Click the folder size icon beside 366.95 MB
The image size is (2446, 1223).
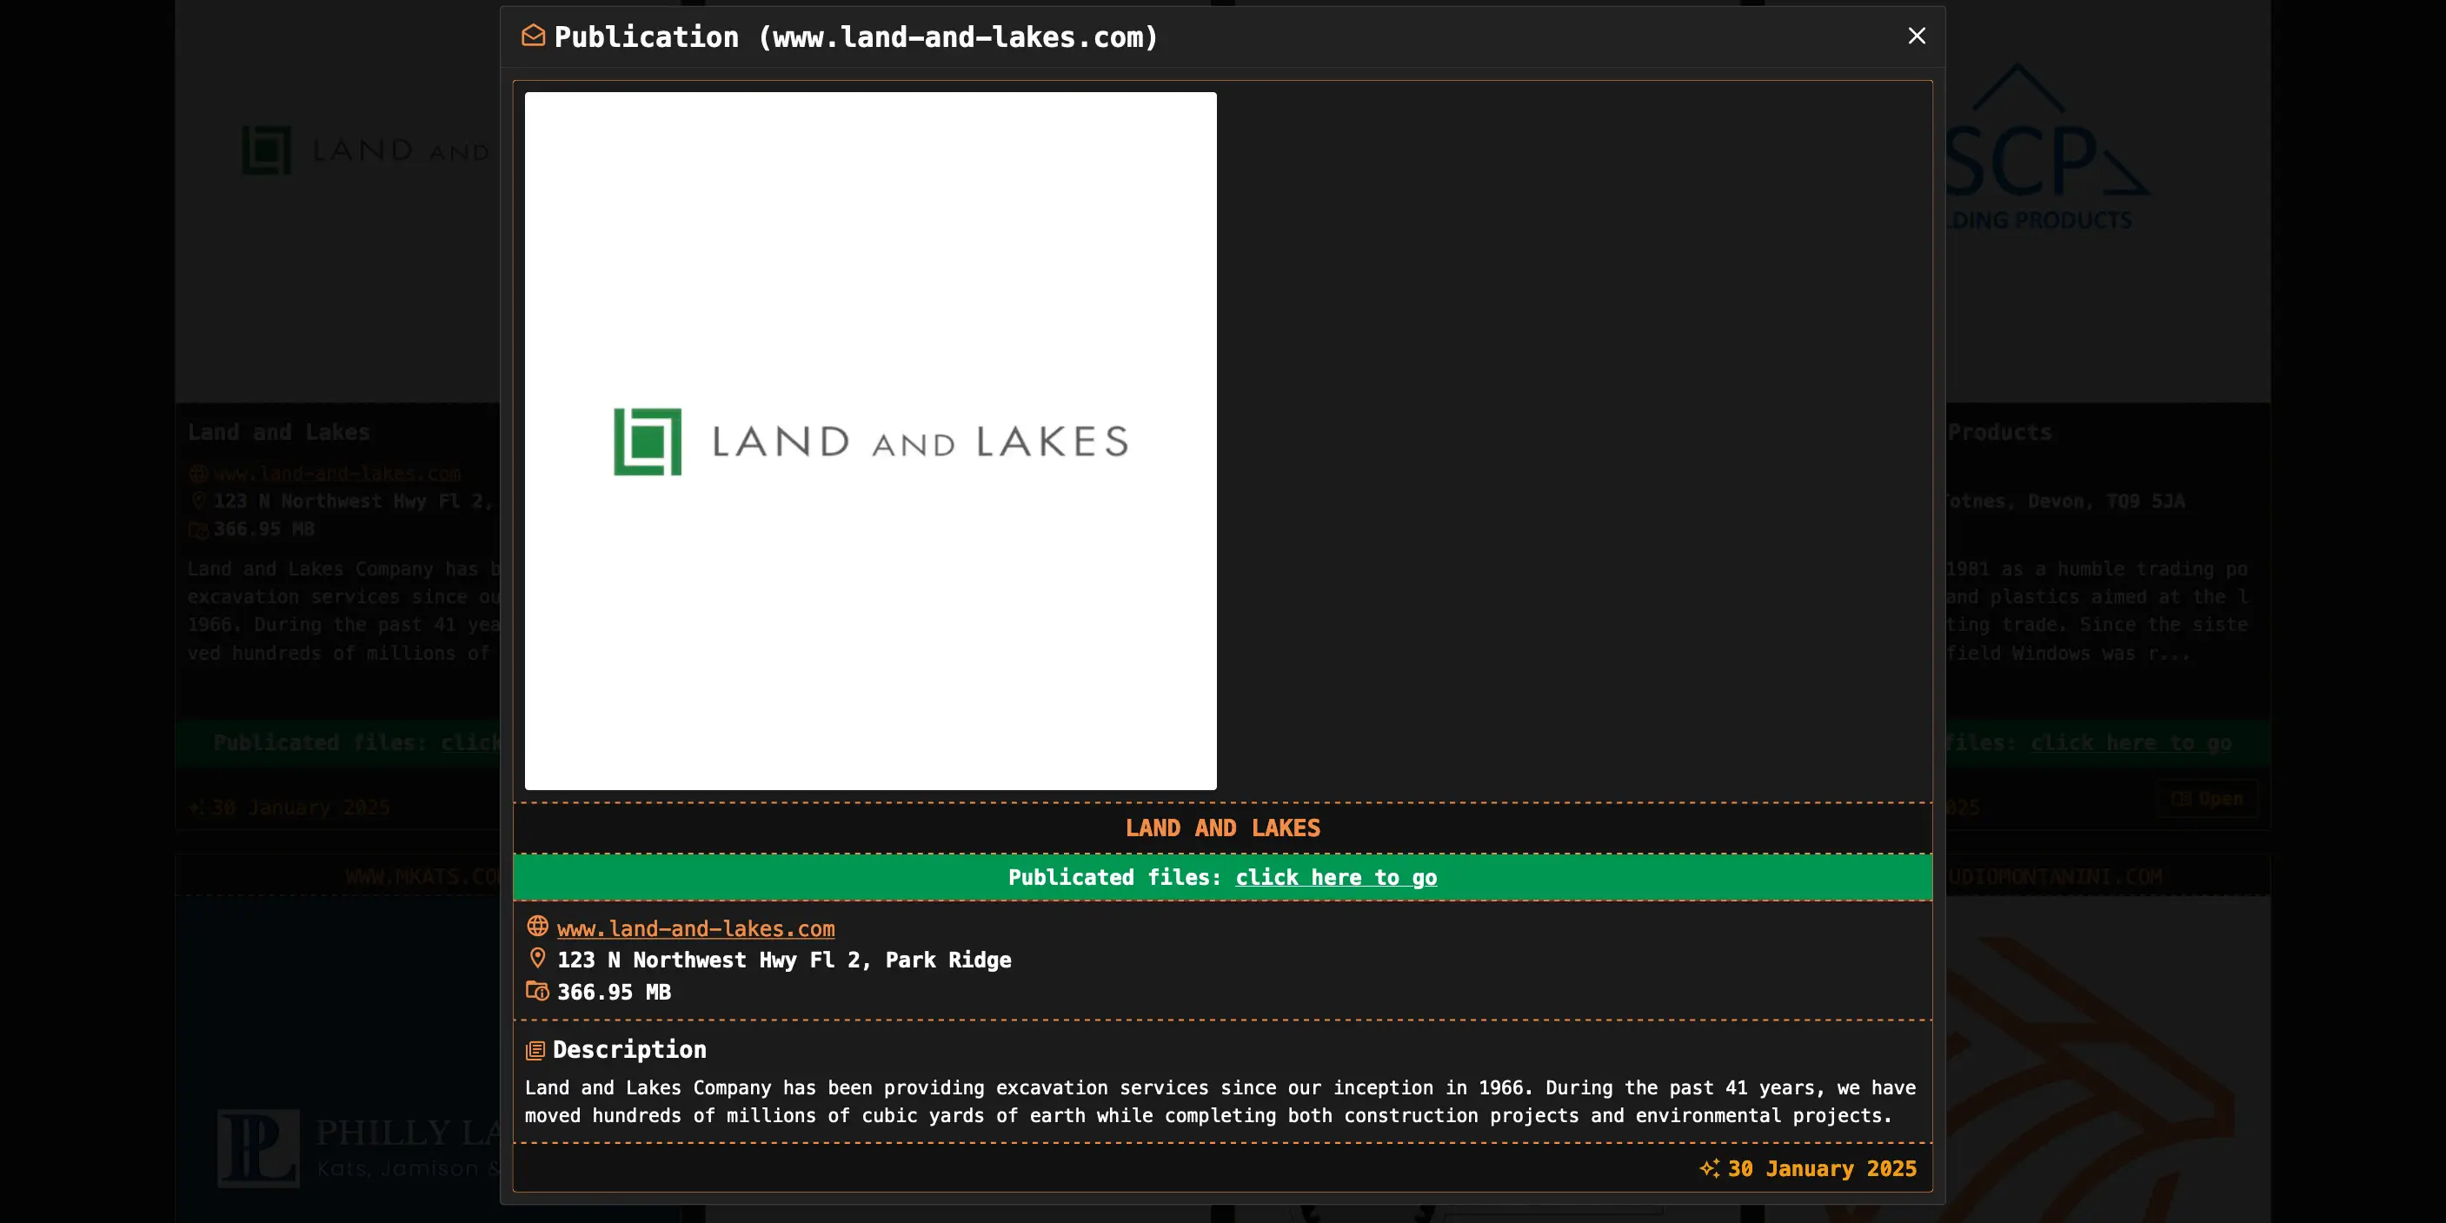click(537, 991)
